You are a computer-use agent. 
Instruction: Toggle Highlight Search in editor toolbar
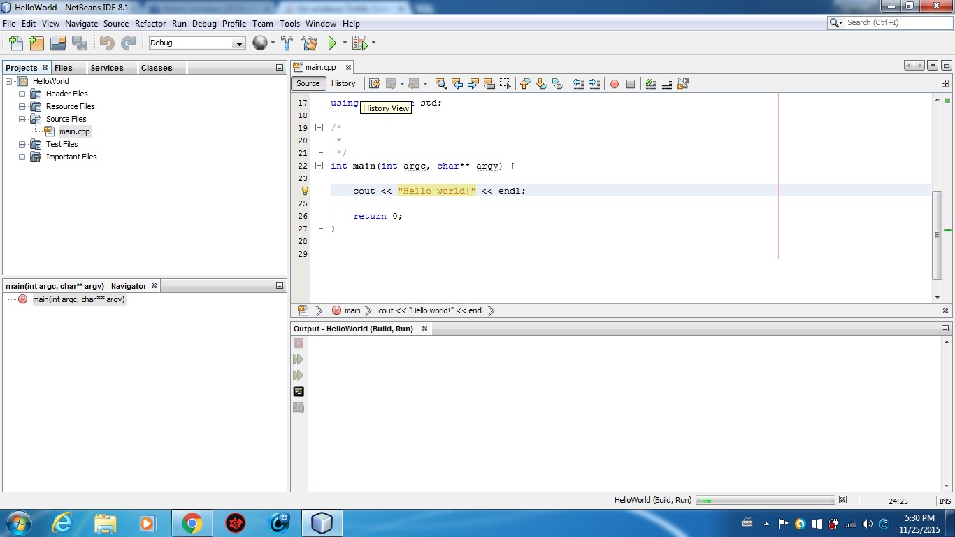489,84
